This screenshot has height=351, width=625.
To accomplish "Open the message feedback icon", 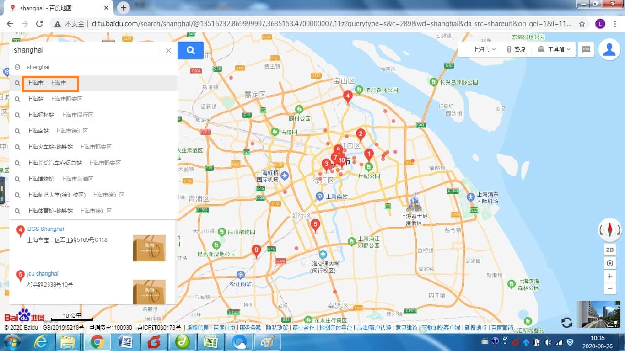I will [x=586, y=50].
